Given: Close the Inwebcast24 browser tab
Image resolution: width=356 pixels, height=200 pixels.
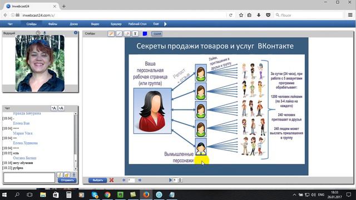Looking at the screenshot, I should pos(55,6).
